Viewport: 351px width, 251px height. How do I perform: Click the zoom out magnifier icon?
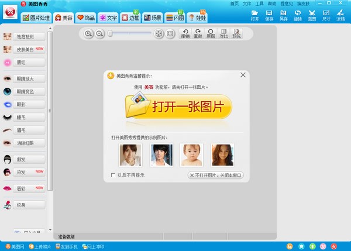point(99,34)
